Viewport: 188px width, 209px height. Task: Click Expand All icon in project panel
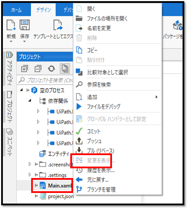point(24,69)
